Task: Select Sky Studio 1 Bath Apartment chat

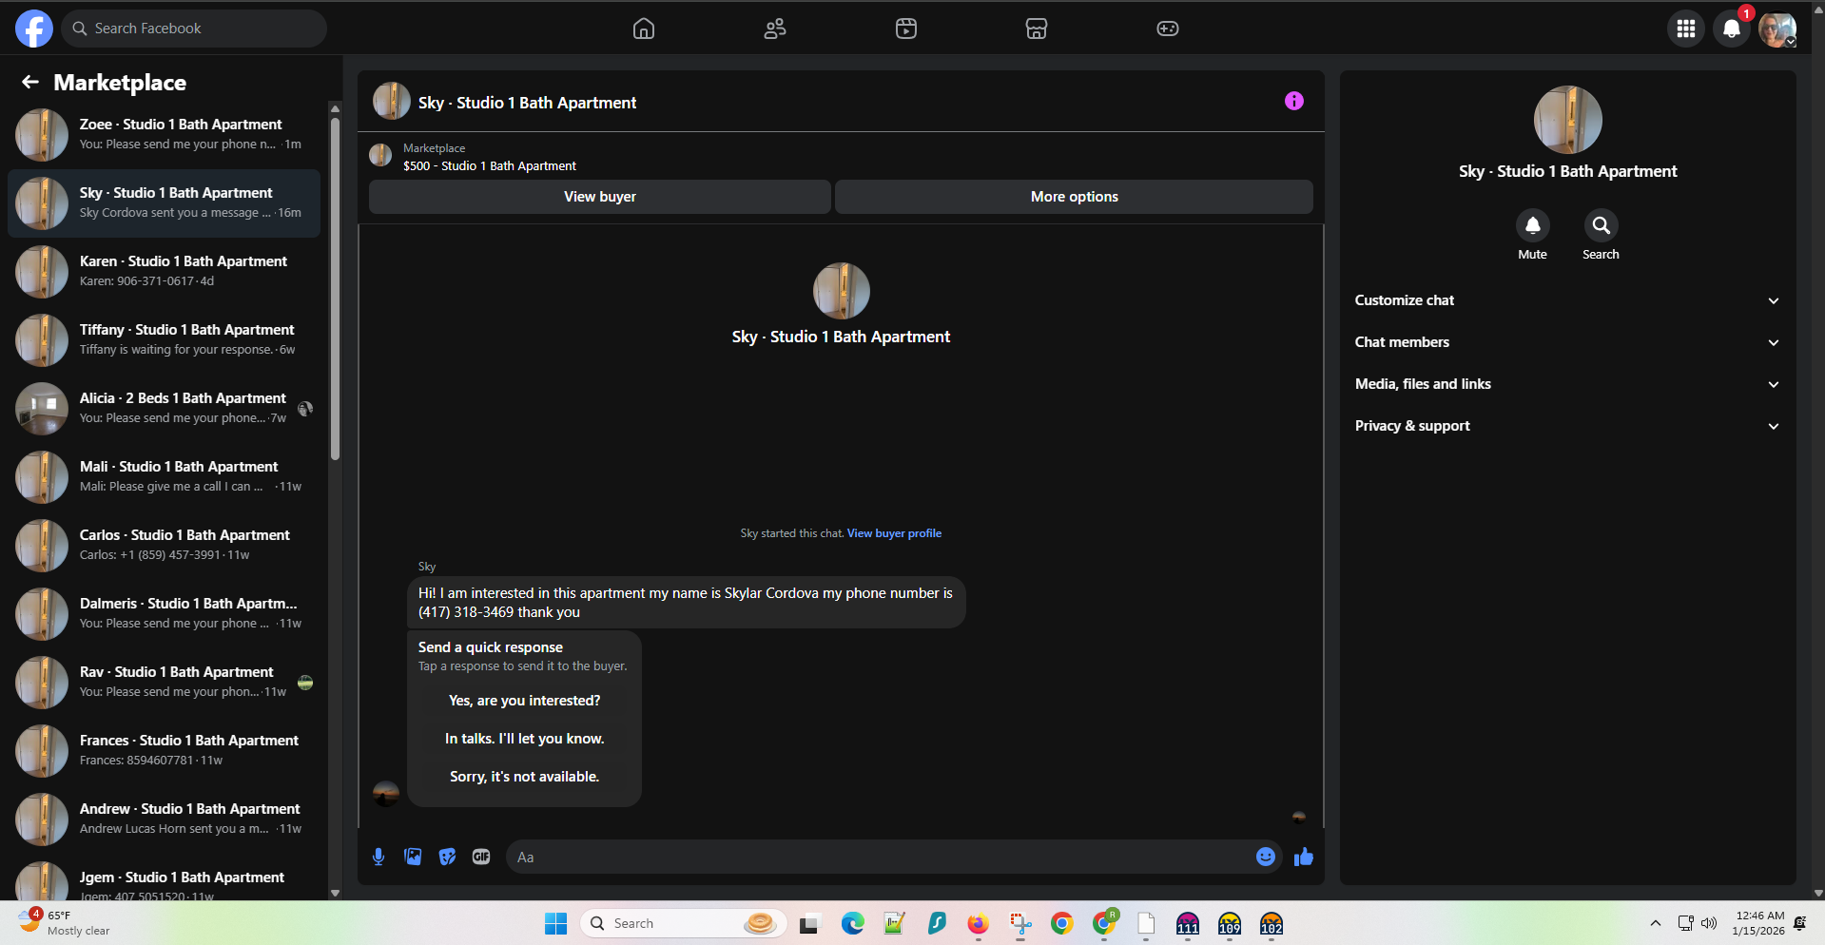Action: [164, 203]
